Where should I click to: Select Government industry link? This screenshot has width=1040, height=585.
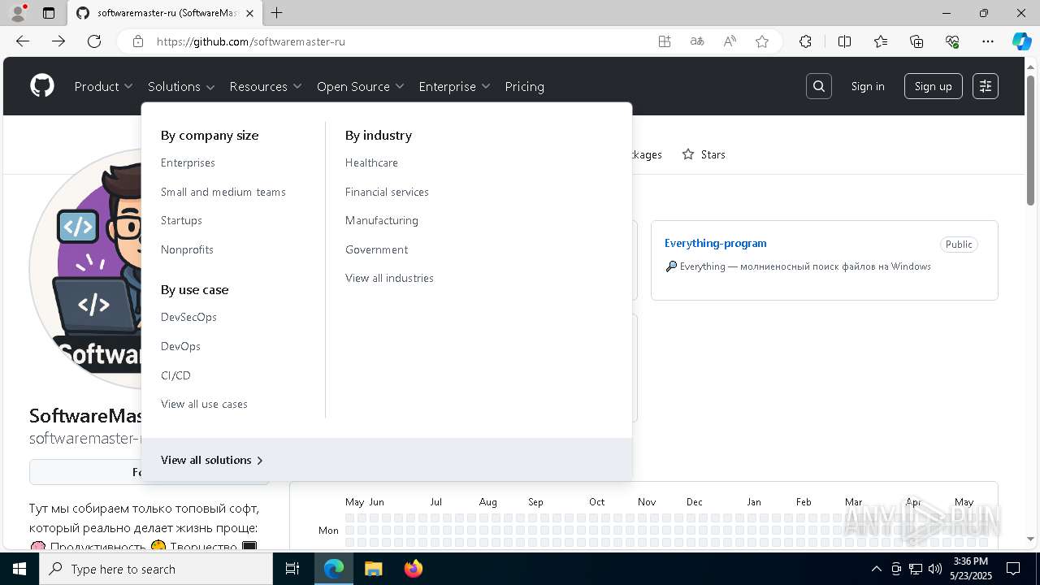click(376, 249)
